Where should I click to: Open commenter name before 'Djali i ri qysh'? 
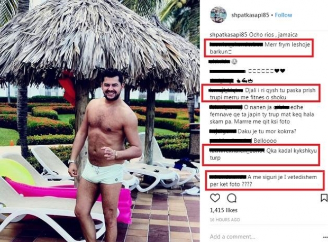(x=226, y=90)
